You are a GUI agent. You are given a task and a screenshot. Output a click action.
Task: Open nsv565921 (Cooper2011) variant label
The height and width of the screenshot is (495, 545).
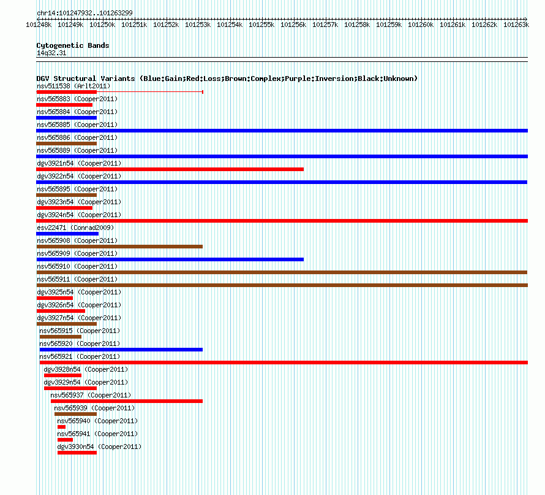[80, 356]
